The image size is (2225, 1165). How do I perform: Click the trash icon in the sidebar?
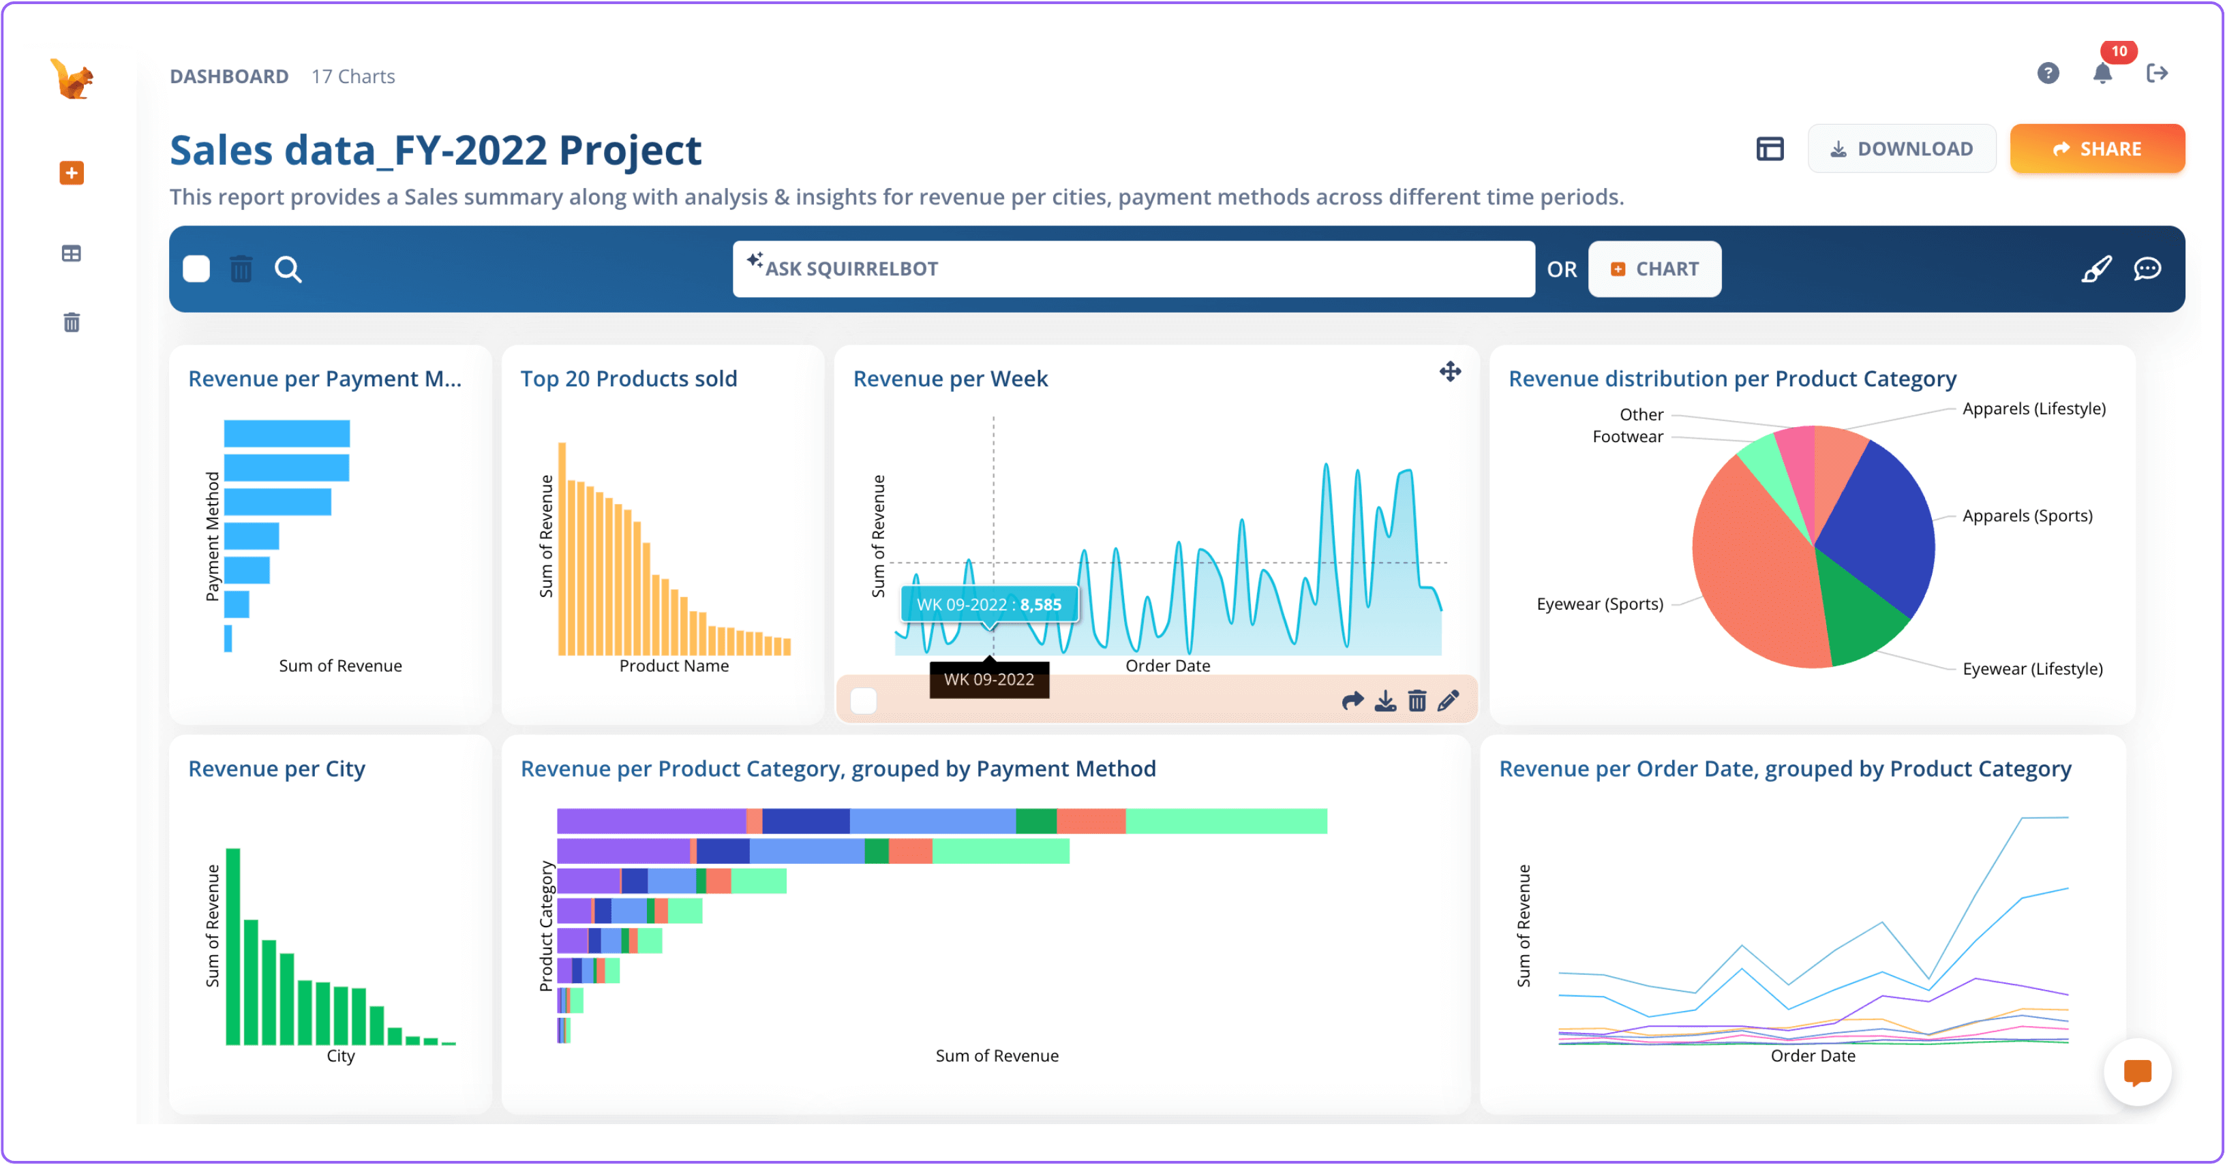click(70, 322)
